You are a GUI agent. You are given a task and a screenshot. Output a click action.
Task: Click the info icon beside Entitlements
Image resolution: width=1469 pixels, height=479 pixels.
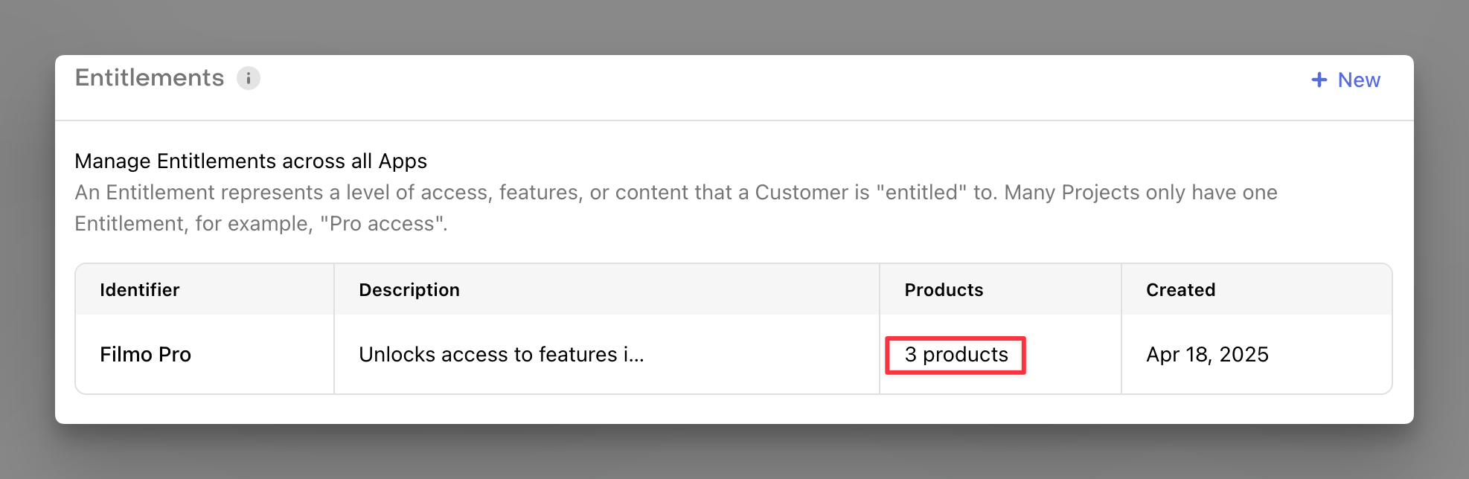[248, 78]
